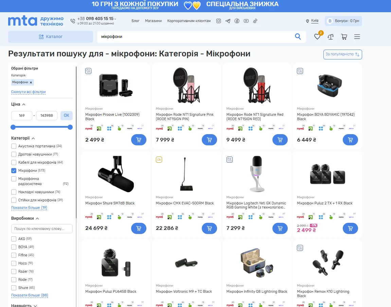This screenshot has width=391, height=307.
Task: Add Logitech Yeti GX to cart
Action: 280,228
